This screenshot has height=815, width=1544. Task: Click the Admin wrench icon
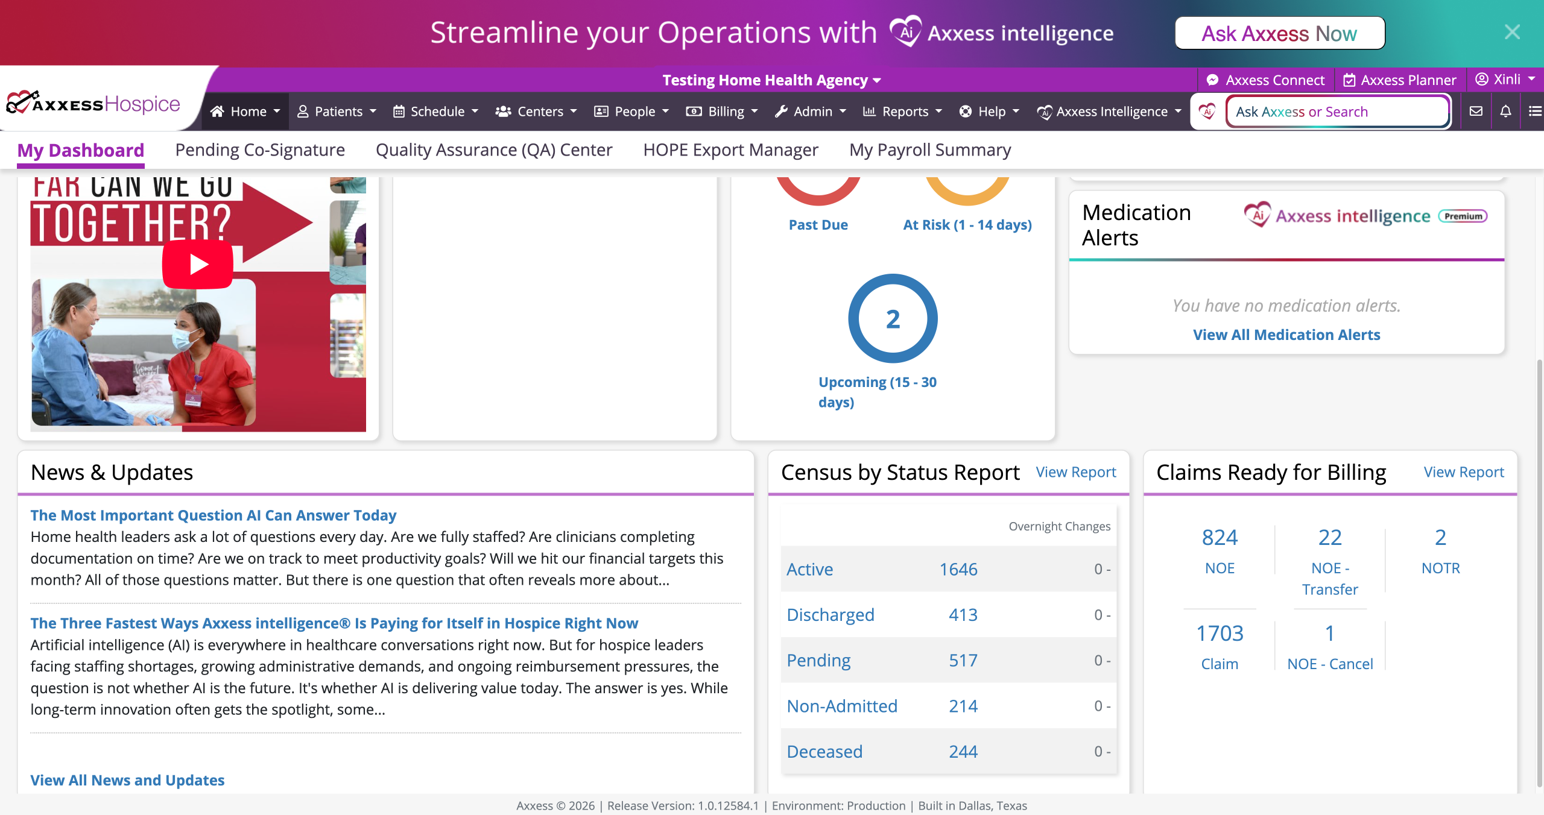781,112
